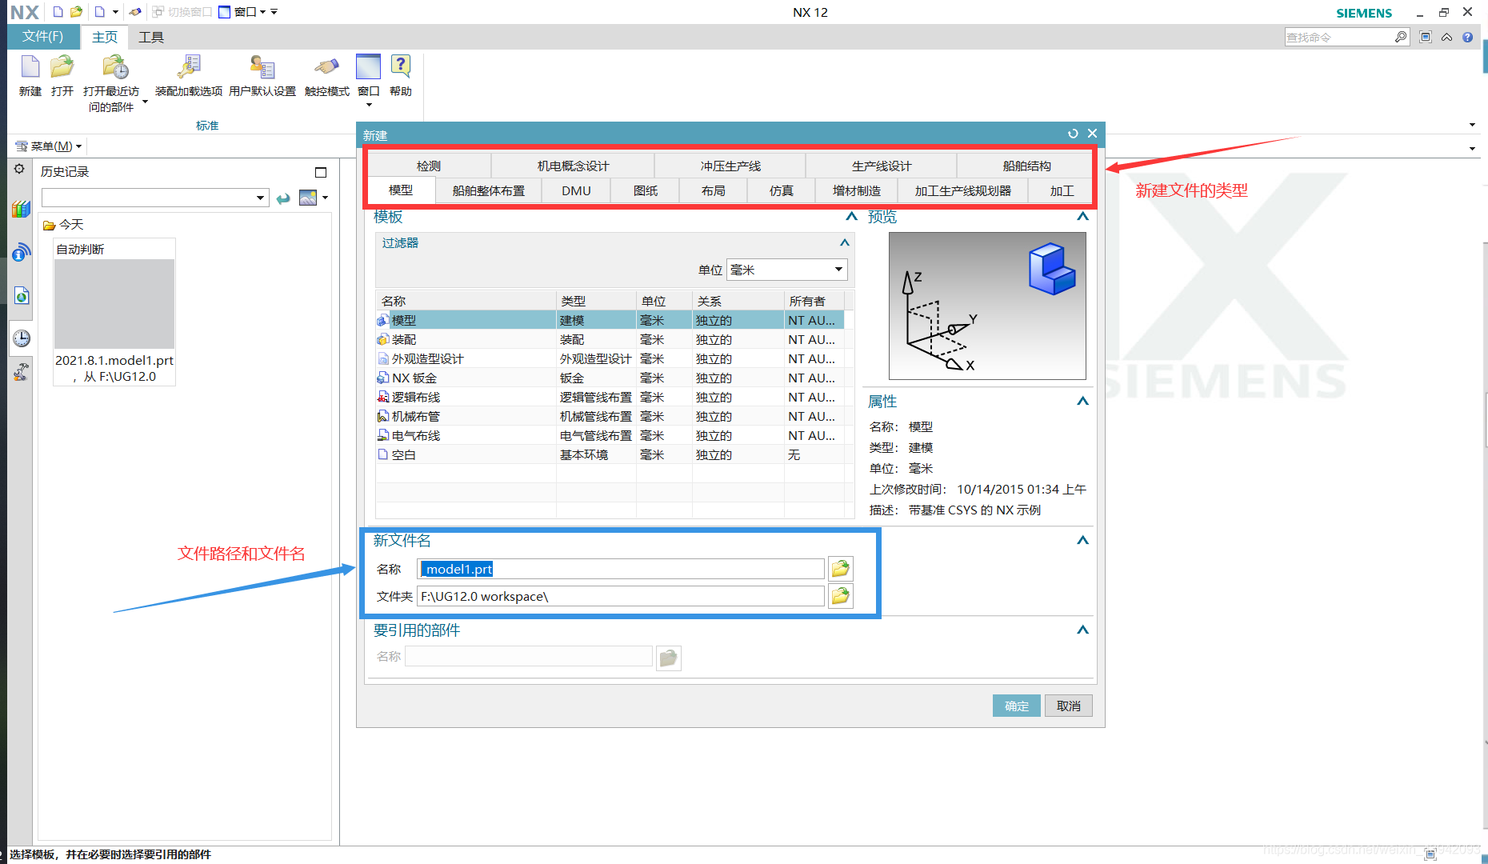This screenshot has width=1488, height=864.
Task: Click the command finder search field
Action: (1339, 37)
